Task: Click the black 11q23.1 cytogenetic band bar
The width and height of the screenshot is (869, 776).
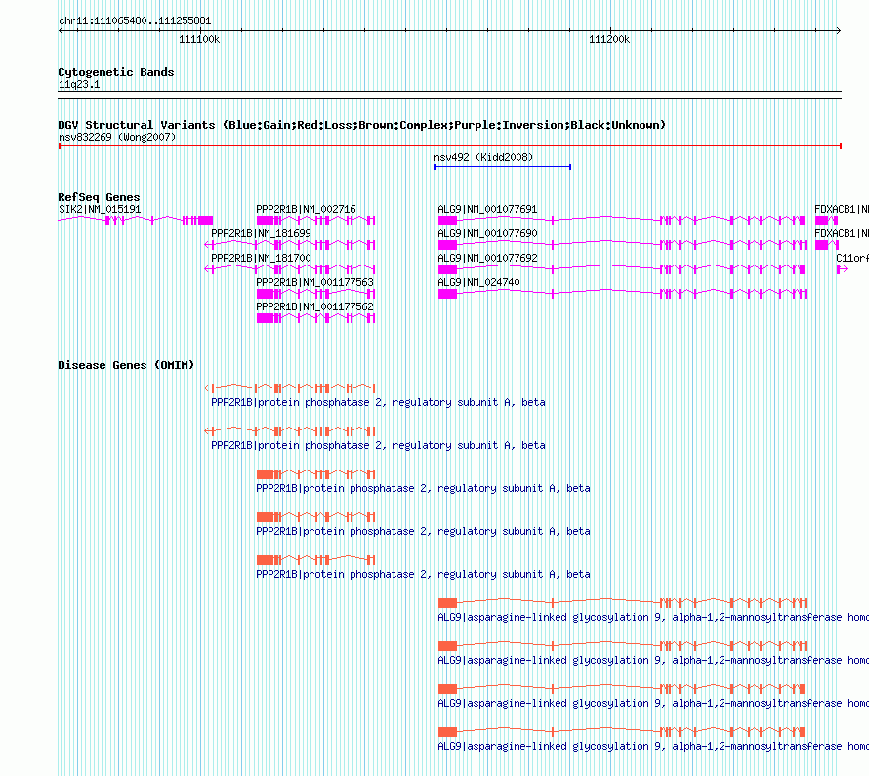Action: (x=449, y=95)
